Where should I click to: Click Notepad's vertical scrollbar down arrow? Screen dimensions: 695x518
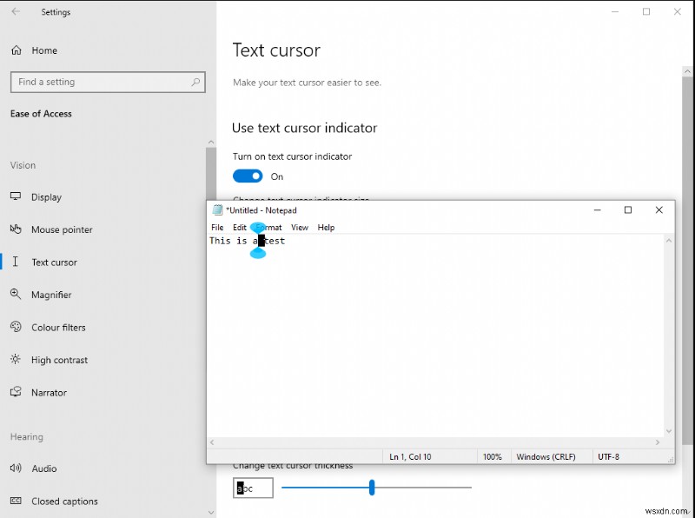669,430
